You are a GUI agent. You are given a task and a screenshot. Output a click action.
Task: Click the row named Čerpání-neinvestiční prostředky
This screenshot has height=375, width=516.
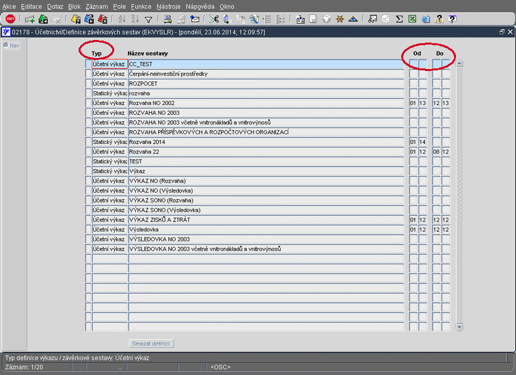pyautogui.click(x=266, y=74)
